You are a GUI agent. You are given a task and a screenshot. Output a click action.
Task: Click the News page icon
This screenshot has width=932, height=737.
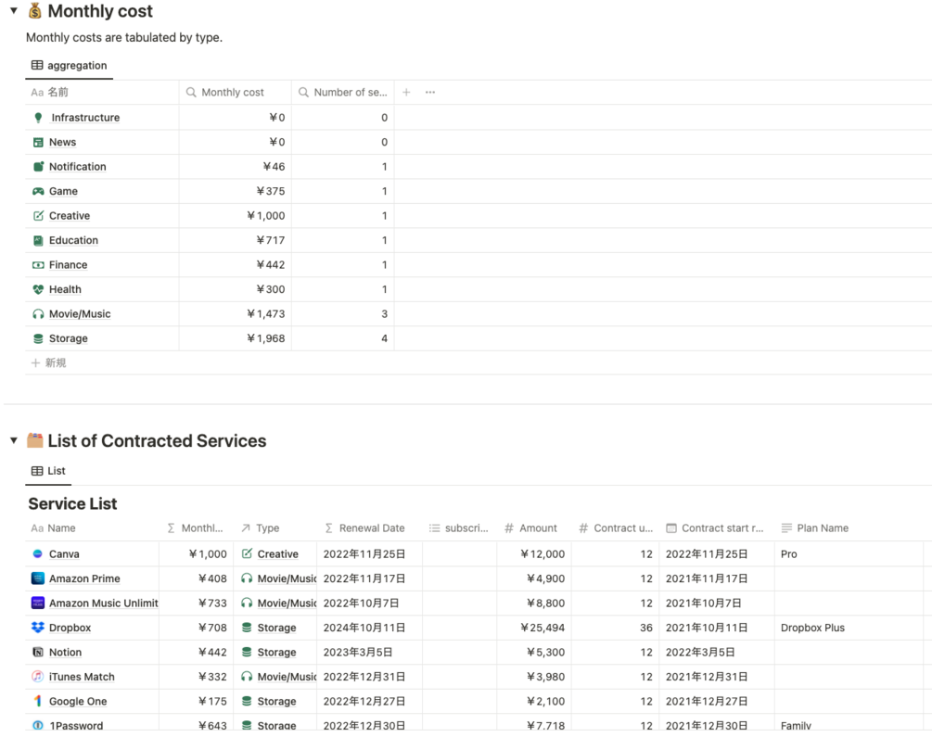tap(38, 142)
